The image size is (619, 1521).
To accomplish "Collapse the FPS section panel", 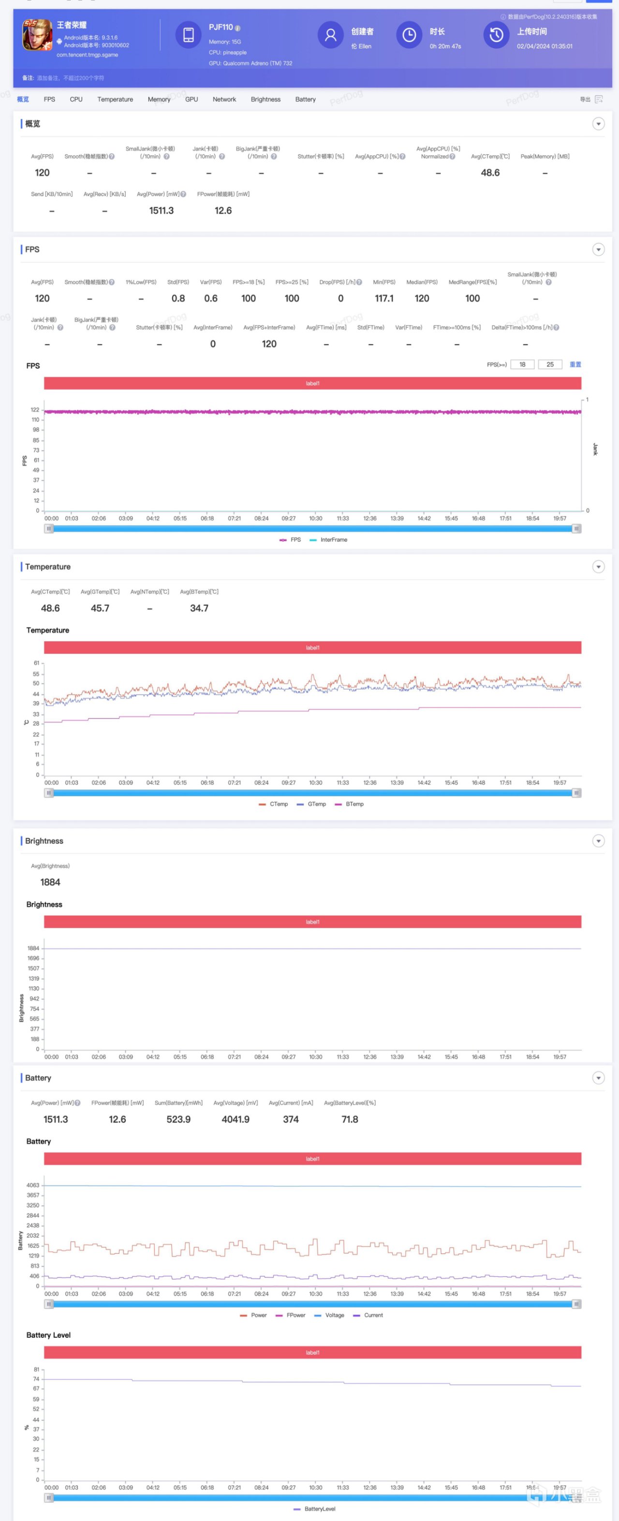I will (598, 250).
